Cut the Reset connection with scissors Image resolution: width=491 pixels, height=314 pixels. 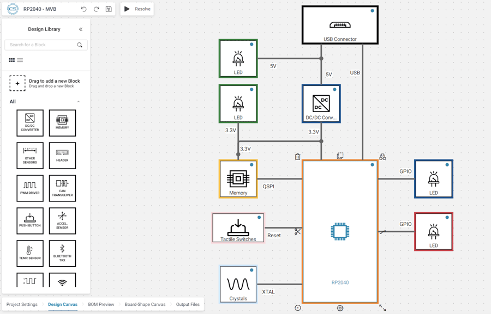tap(297, 231)
